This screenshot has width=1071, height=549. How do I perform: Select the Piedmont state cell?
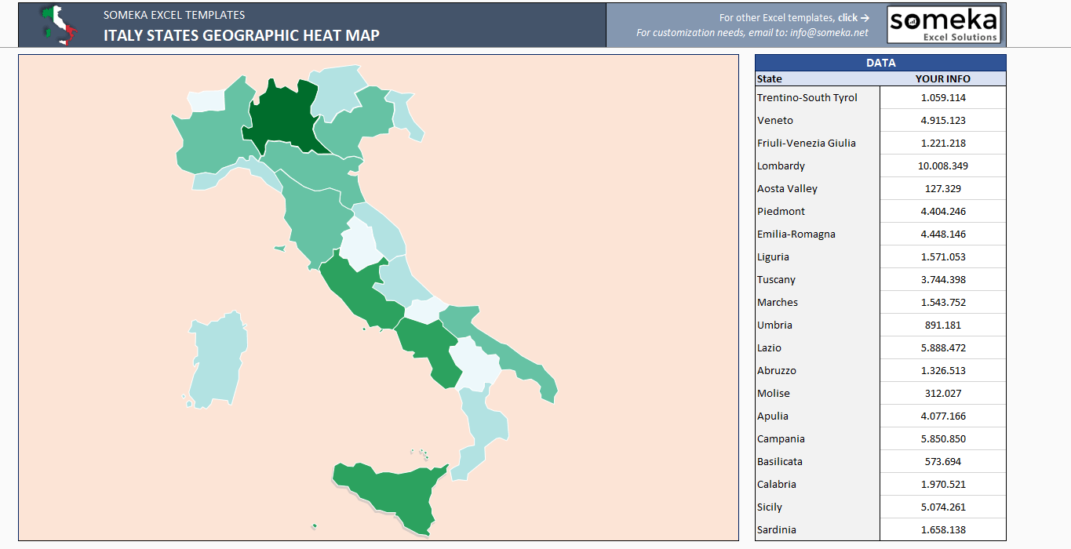818,211
